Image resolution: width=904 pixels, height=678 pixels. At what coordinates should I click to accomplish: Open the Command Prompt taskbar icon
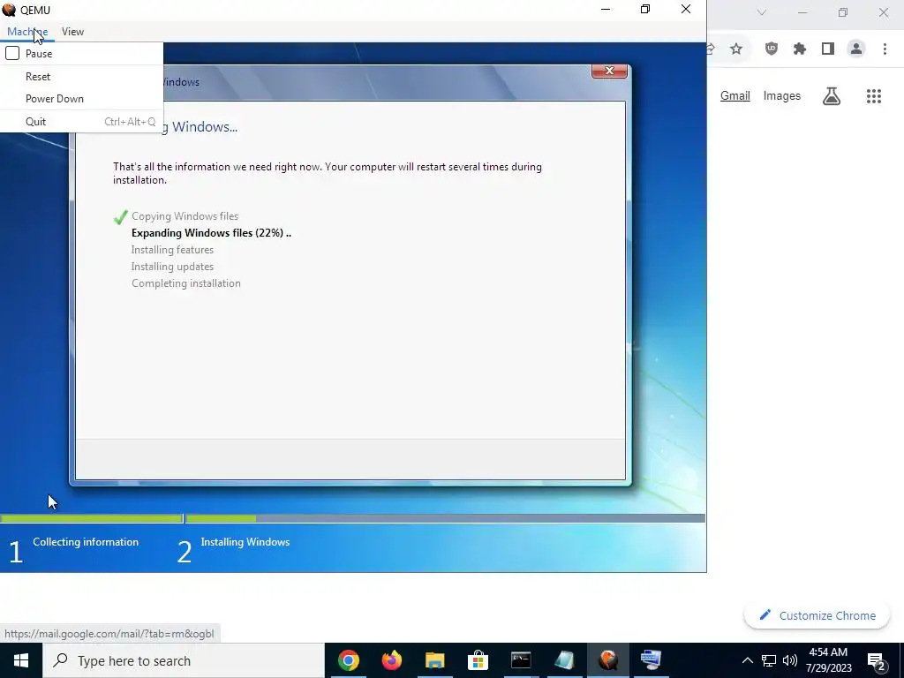(x=521, y=660)
